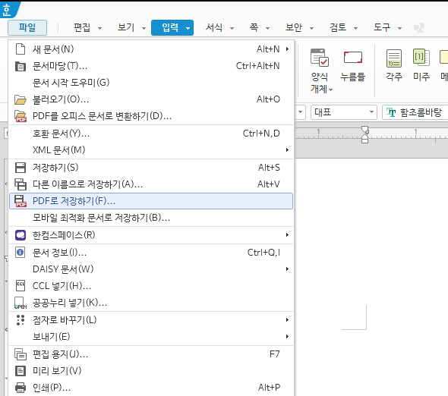
Task: Open the 쪽 menu
Action: 254,27
